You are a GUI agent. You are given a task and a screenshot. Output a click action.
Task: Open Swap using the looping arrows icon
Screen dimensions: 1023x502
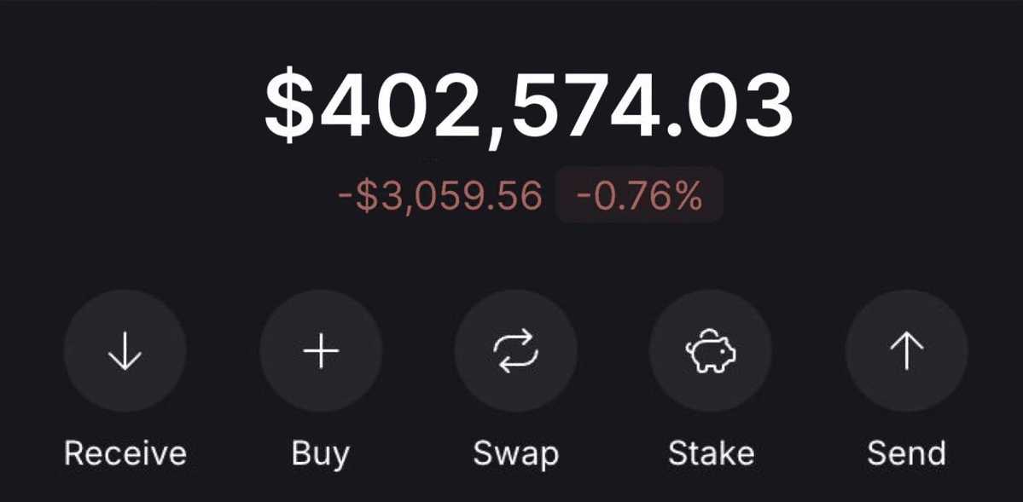(x=515, y=351)
